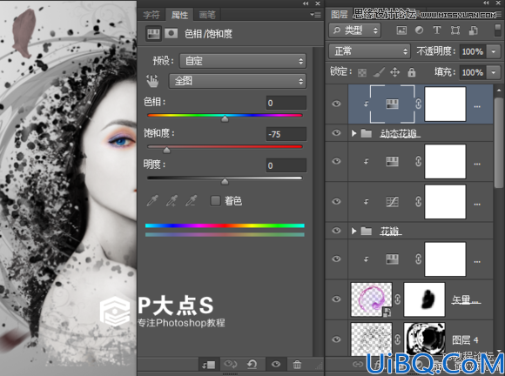
Task: Activate the on-image adjustment hand tool
Action: click(x=152, y=81)
